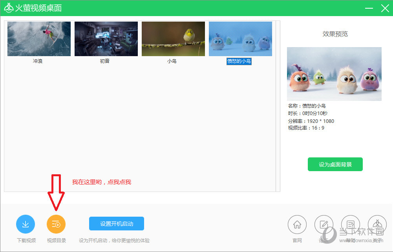The height and width of the screenshot is (252, 393).
Task: Click 设为桌面背景 green button
Action: click(335, 164)
